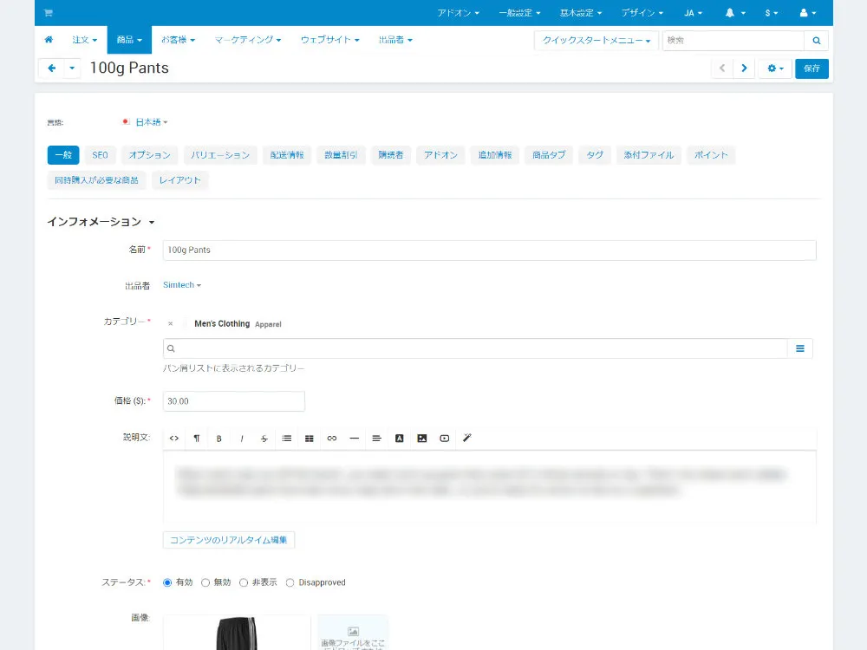The width and height of the screenshot is (867, 650).
Task: Open the デザイン dropdown menu
Action: 640,12
